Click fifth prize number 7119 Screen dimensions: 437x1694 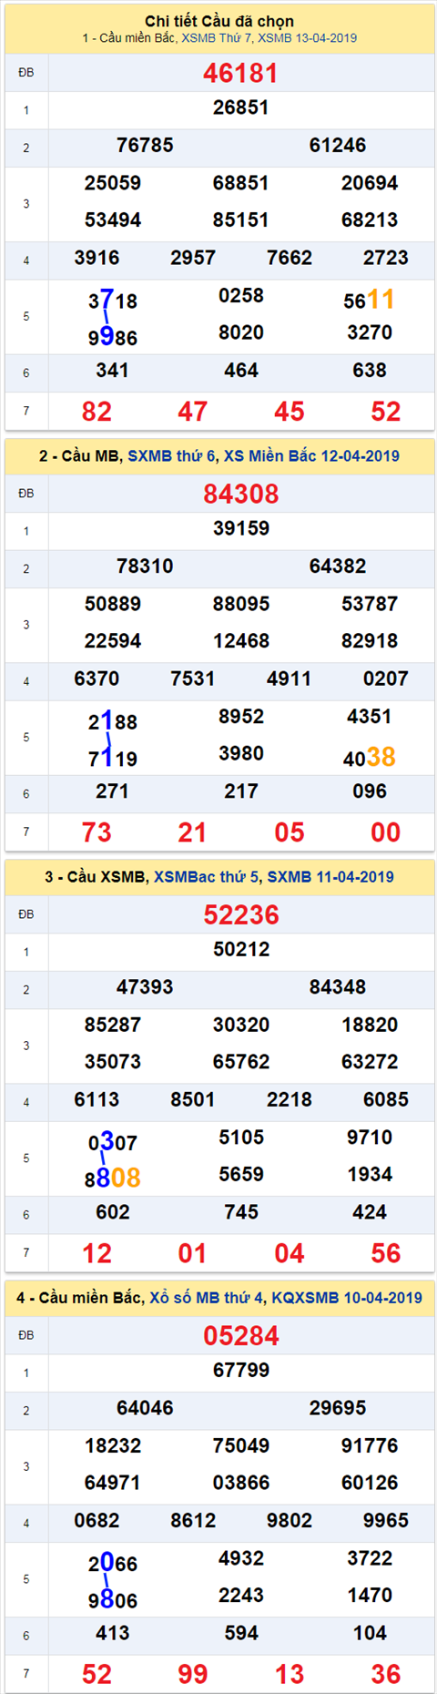pyautogui.click(x=113, y=759)
